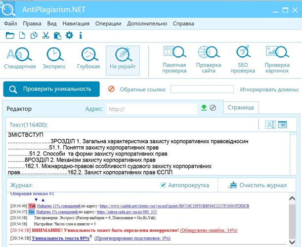The image size is (302, 247).
Task: Open the Найдено 1% совпадений link
Action: 57,212
